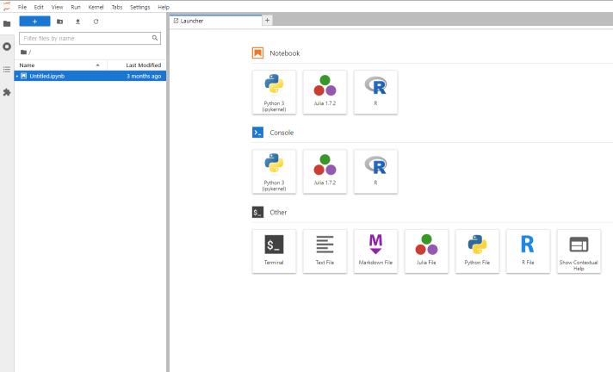This screenshot has width=613, height=372.
Task: Click the Notebook section heading icon
Action: coord(257,53)
